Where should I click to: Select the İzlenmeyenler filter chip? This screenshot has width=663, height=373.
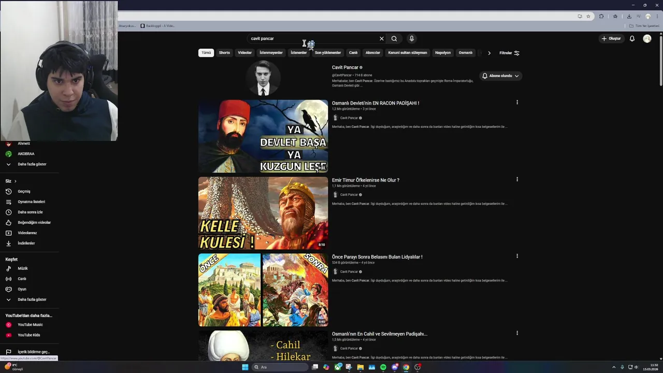pos(271,53)
